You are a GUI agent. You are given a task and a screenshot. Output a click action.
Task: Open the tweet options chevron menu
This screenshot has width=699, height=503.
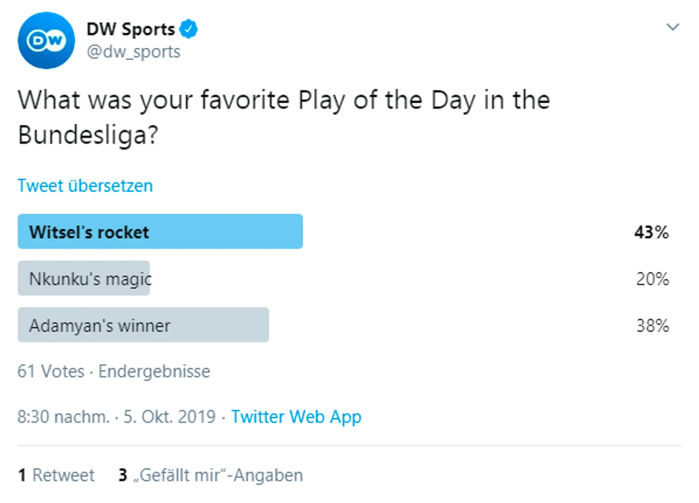[673, 27]
